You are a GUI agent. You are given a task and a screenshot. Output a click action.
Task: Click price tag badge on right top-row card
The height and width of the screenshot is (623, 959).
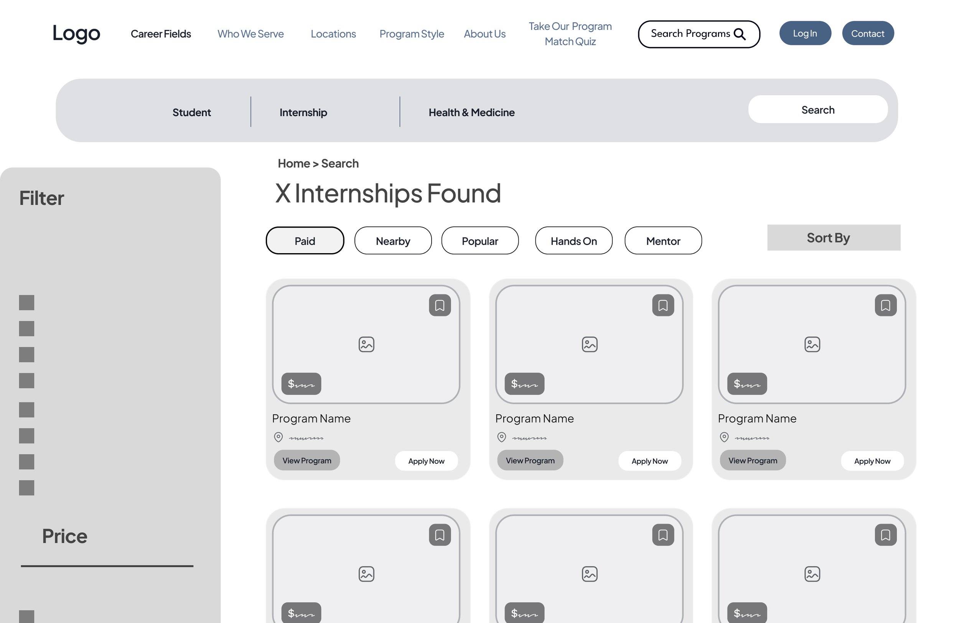tap(746, 384)
